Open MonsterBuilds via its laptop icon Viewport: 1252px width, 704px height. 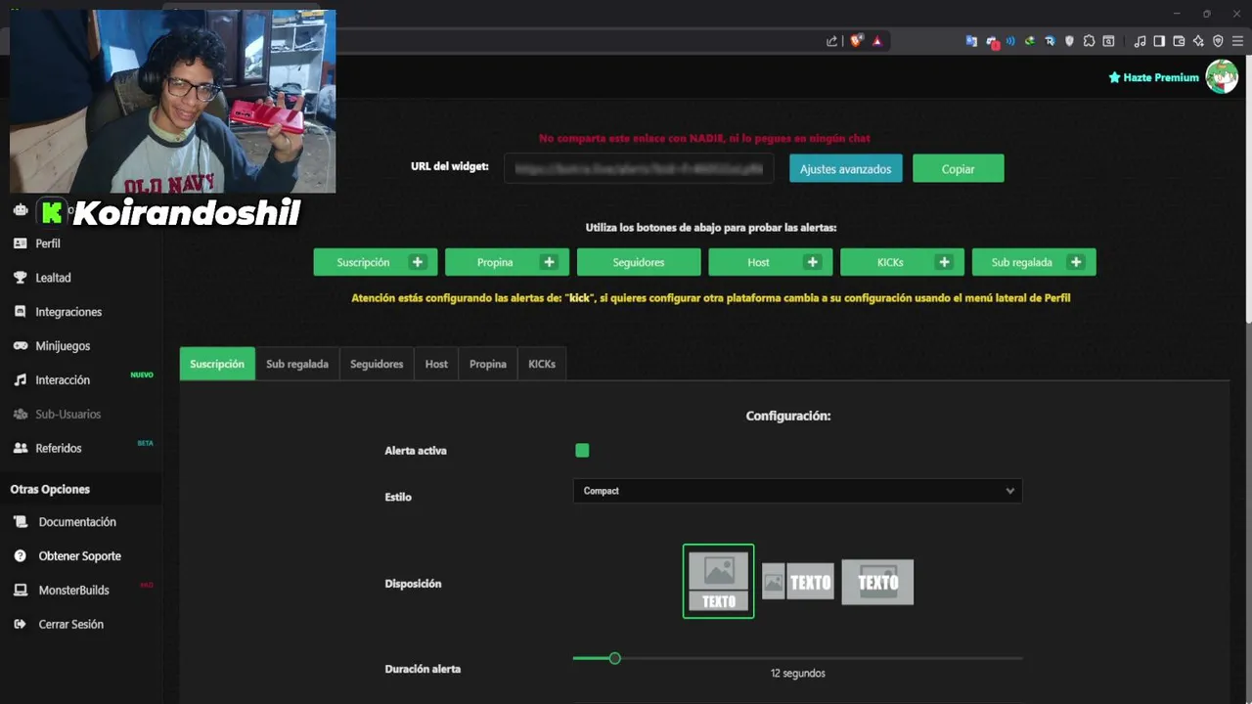coord(21,591)
